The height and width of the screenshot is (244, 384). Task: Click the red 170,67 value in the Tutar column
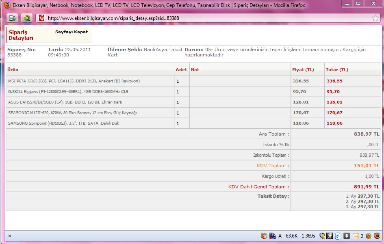334,112
